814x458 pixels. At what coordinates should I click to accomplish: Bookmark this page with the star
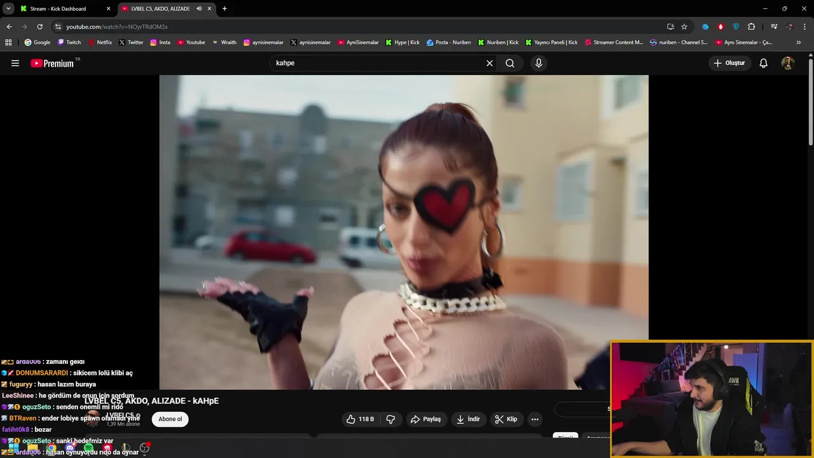[684, 27]
